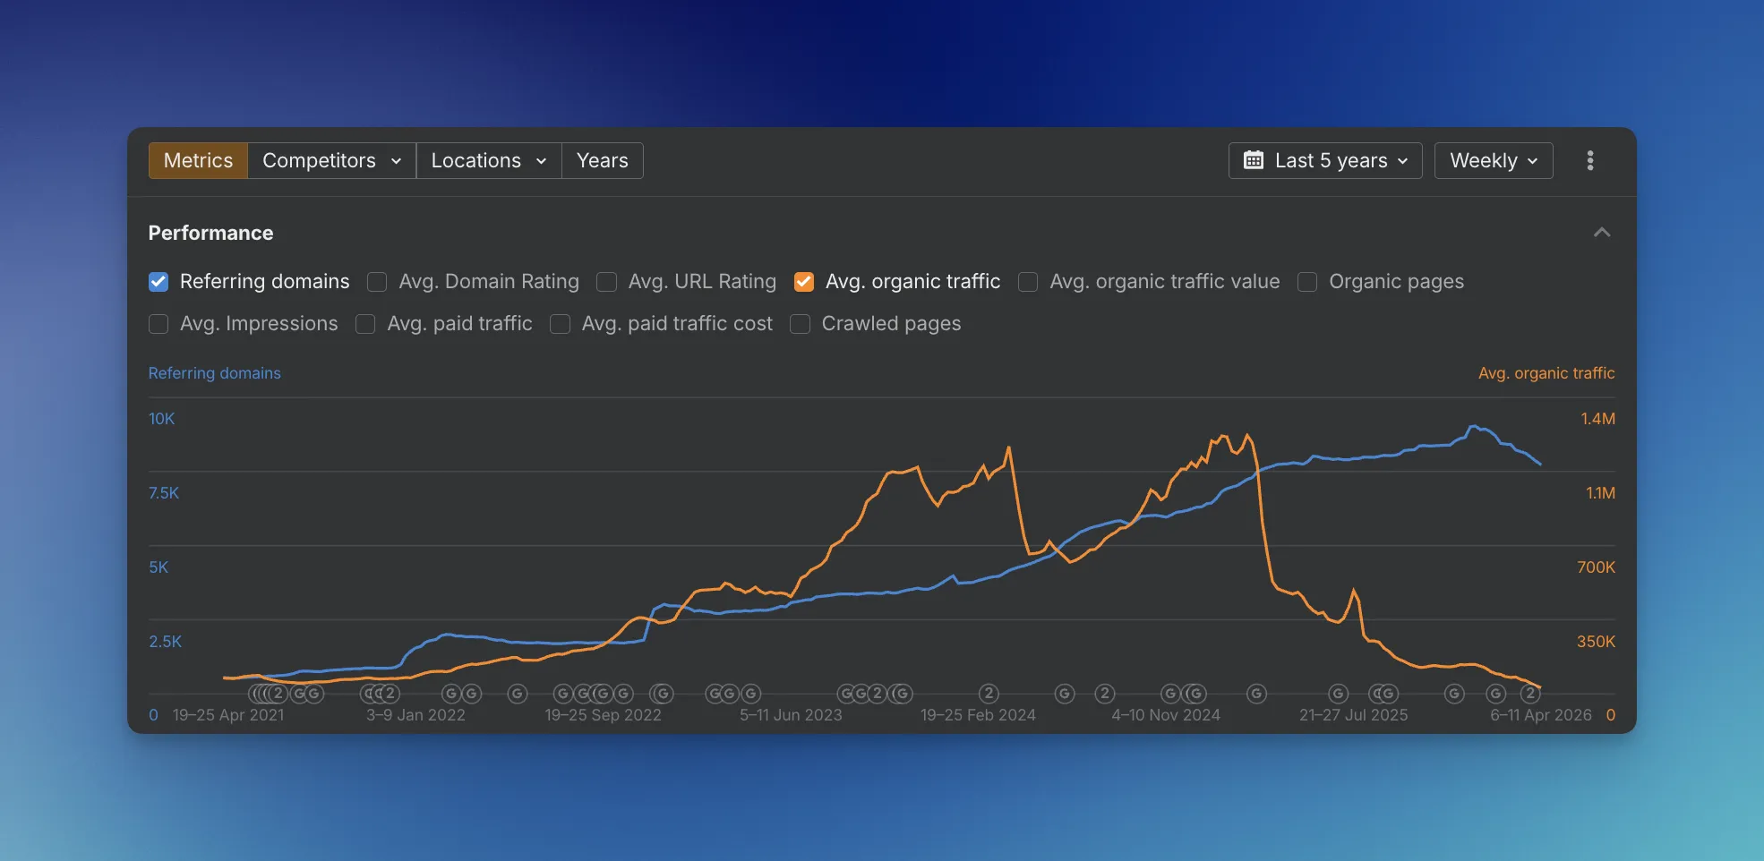Open the Competitors dropdown
This screenshot has width=1764, height=861.
pyautogui.click(x=330, y=160)
